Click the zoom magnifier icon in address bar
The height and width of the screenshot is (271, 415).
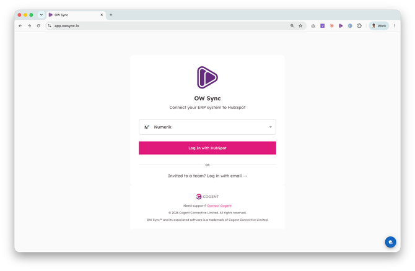(x=292, y=25)
